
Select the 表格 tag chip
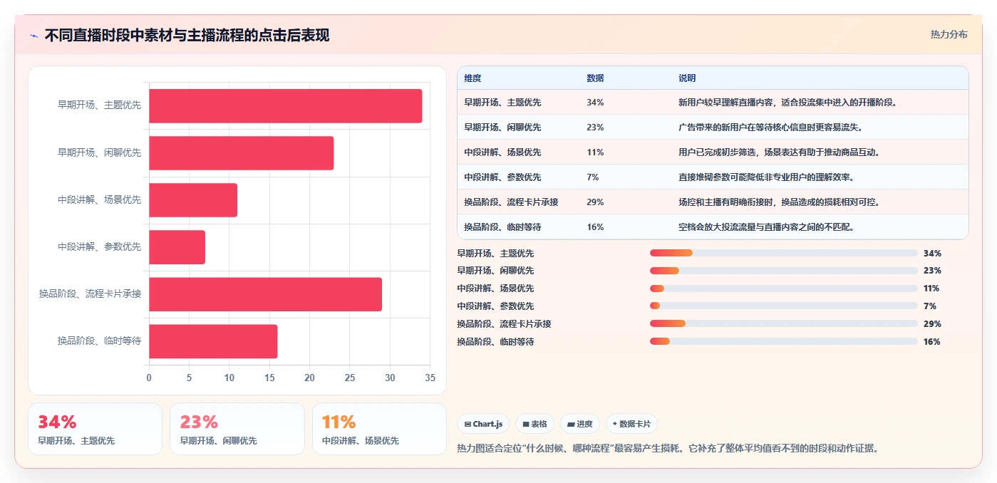[534, 424]
